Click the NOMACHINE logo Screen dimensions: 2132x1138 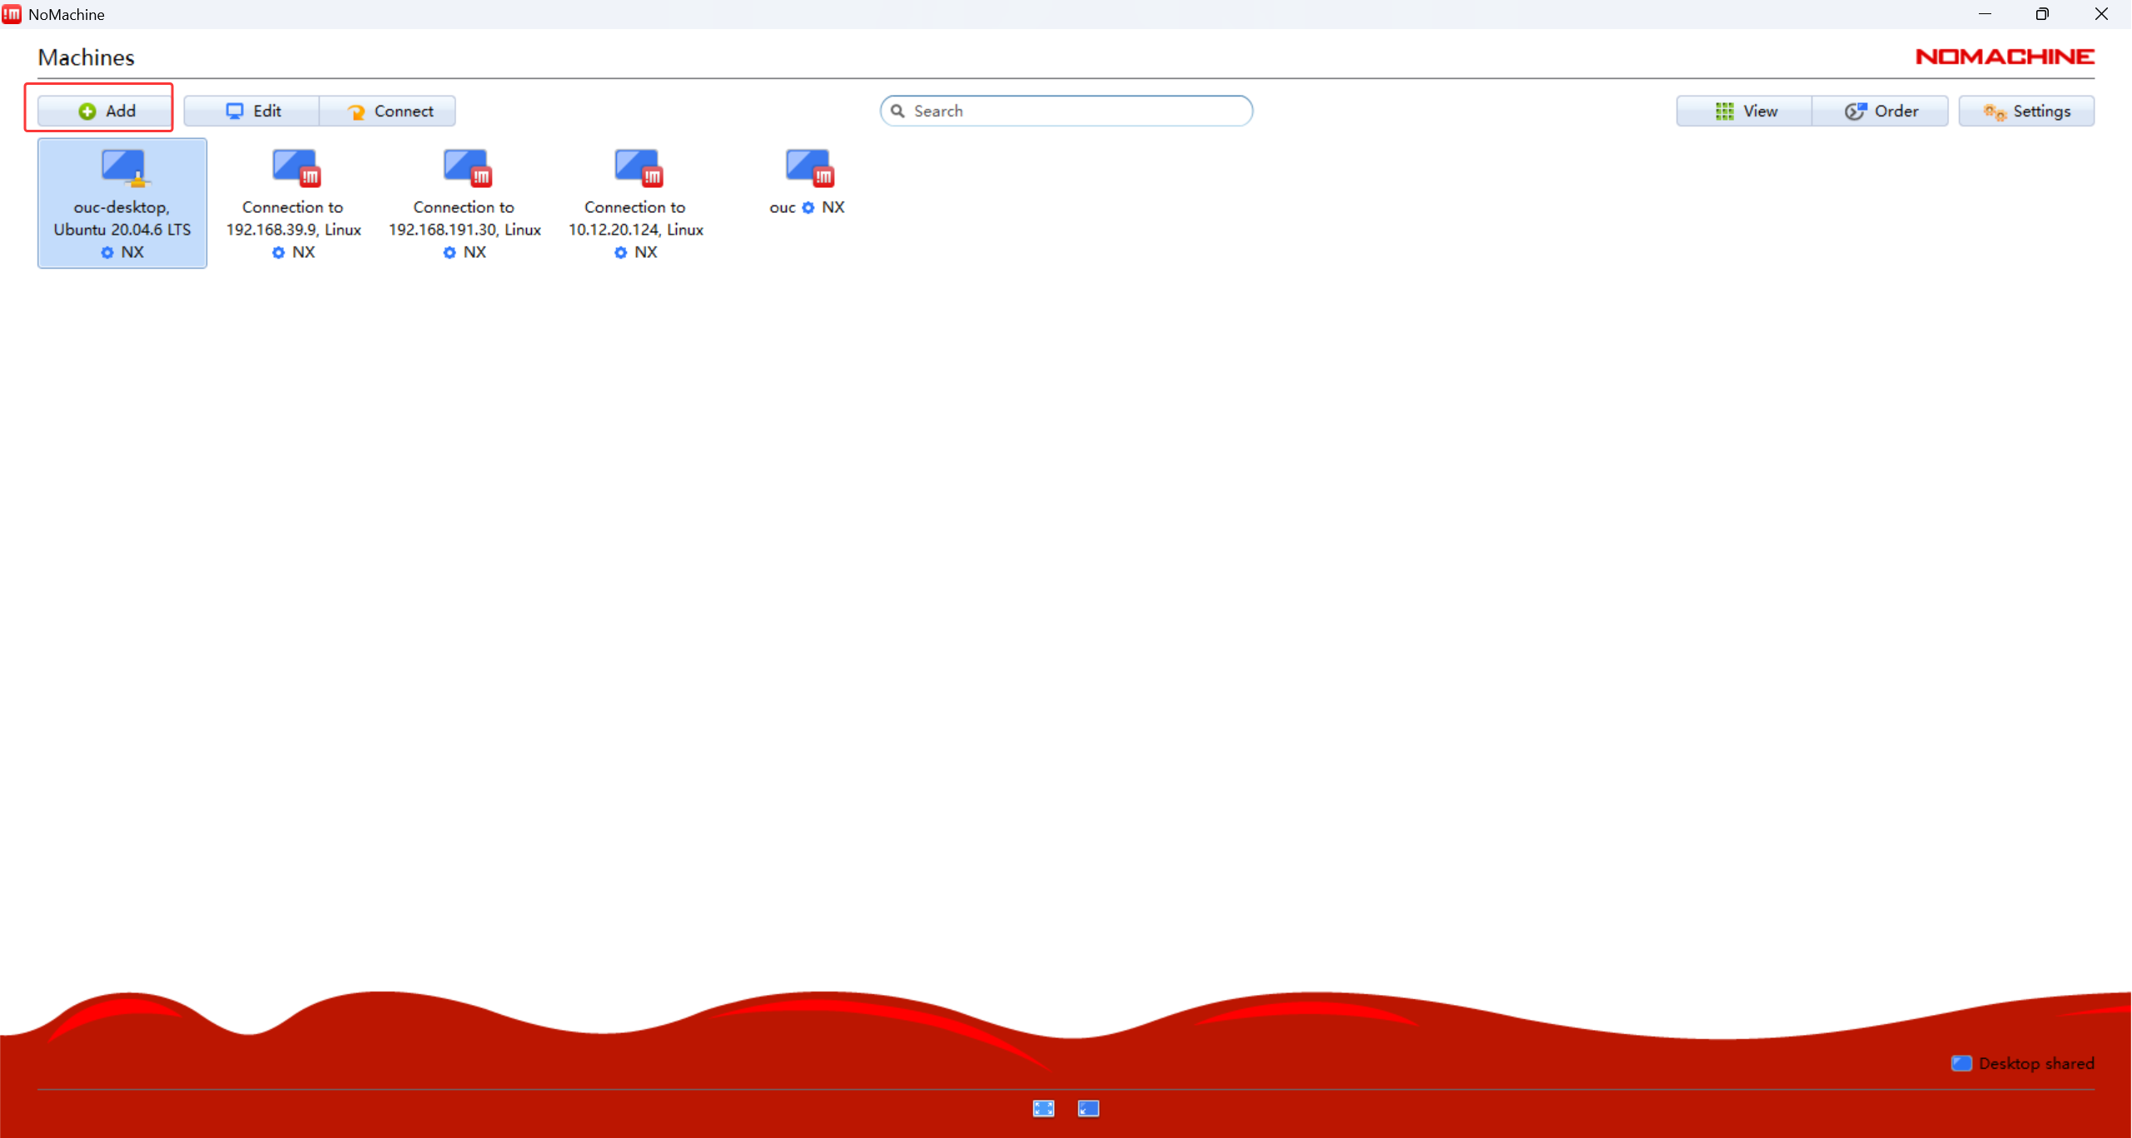pos(2005,57)
